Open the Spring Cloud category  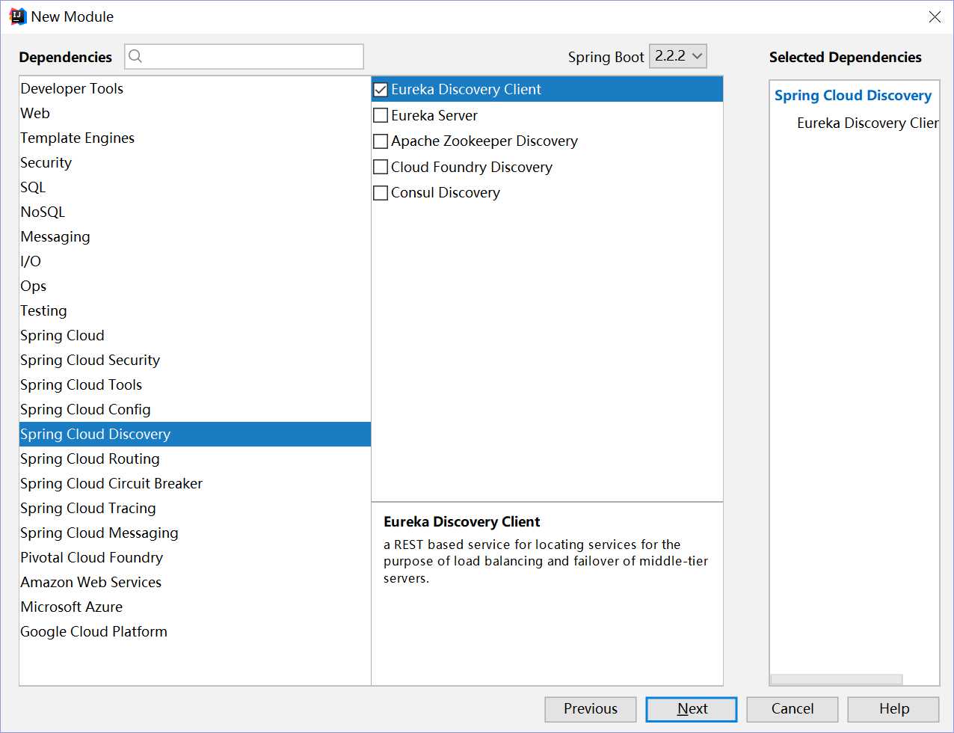[195, 335]
